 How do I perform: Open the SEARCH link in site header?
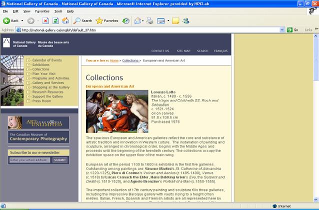pos(202,51)
